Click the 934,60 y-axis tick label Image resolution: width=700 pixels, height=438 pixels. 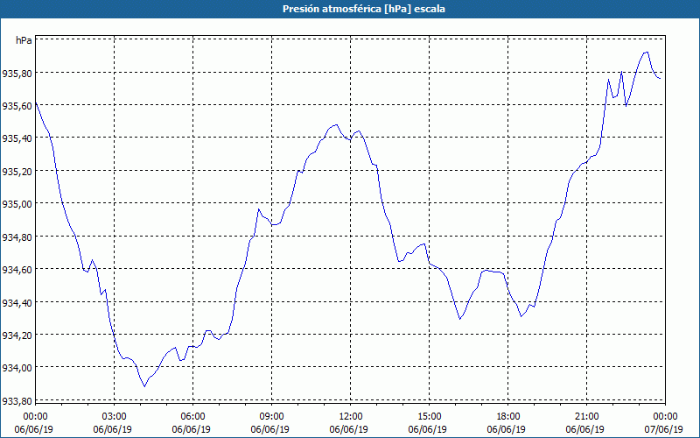point(17,270)
